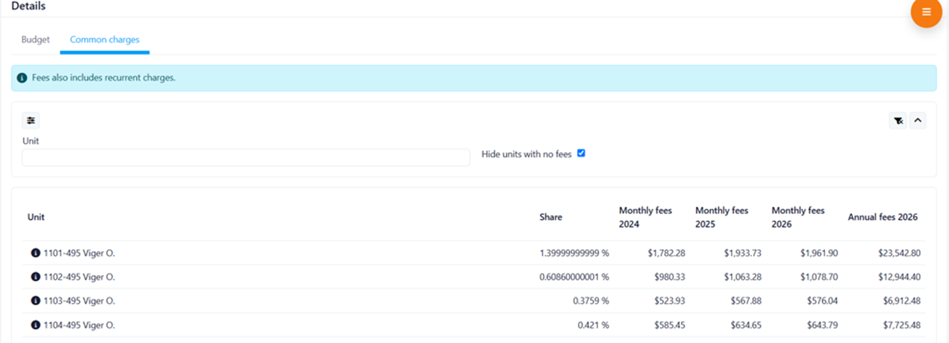Click share value 1.39999999999 %
949x343 pixels.
coord(574,253)
